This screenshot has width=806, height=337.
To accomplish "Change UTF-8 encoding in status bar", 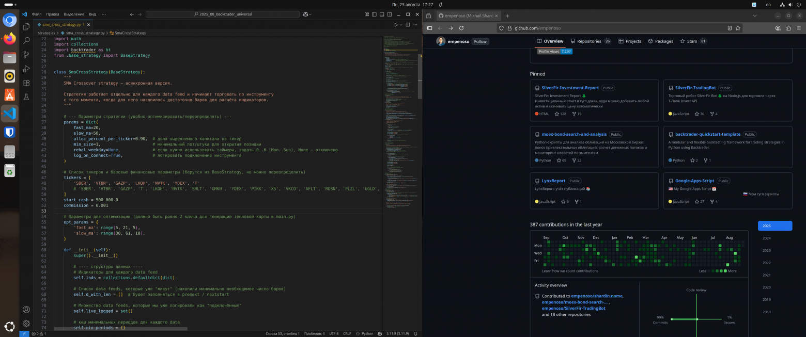I will pyautogui.click(x=334, y=334).
